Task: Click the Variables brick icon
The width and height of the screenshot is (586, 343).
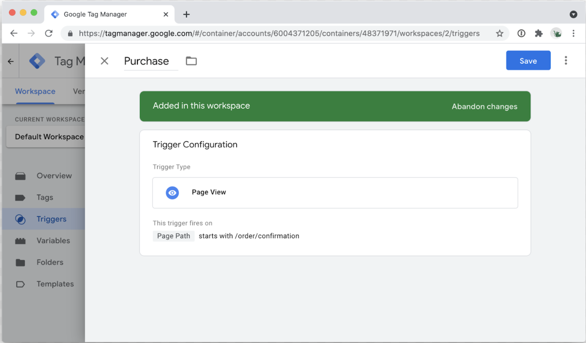Action: point(20,241)
